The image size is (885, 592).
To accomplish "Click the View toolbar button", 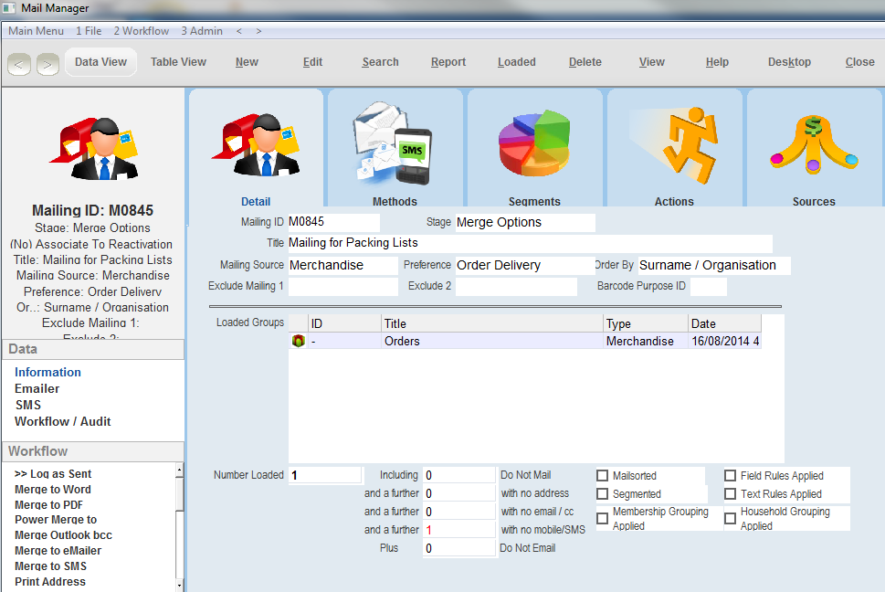I will [652, 62].
